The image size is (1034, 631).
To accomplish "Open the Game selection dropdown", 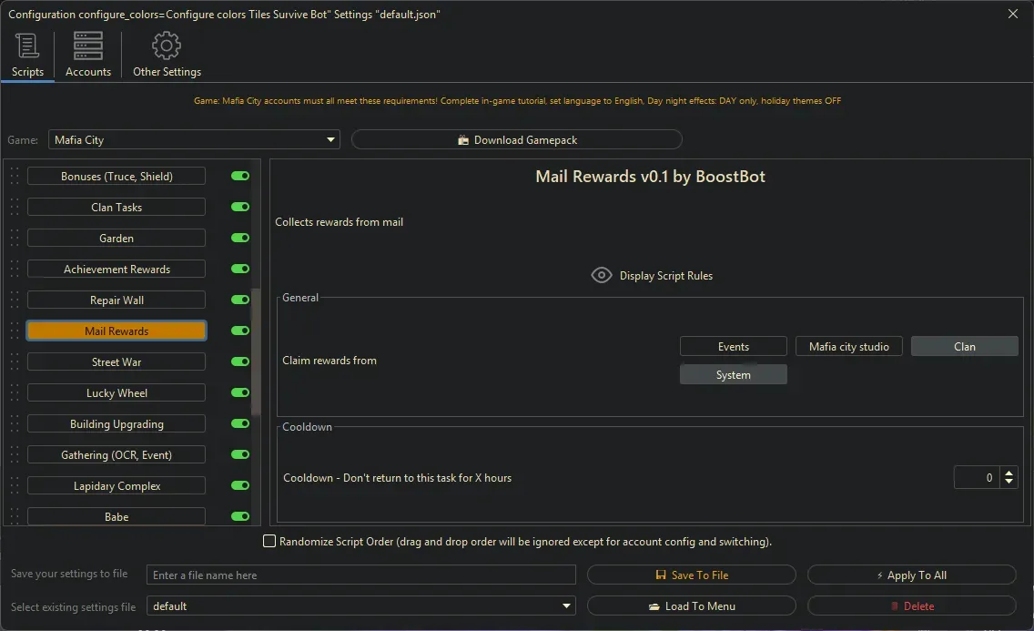I will [330, 139].
